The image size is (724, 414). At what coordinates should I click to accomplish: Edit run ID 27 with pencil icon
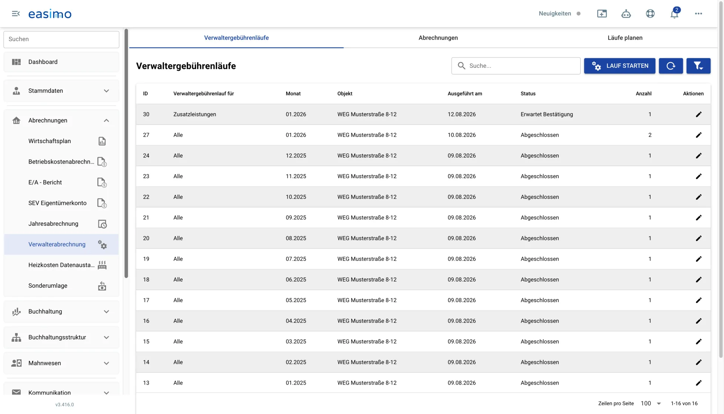pos(699,135)
